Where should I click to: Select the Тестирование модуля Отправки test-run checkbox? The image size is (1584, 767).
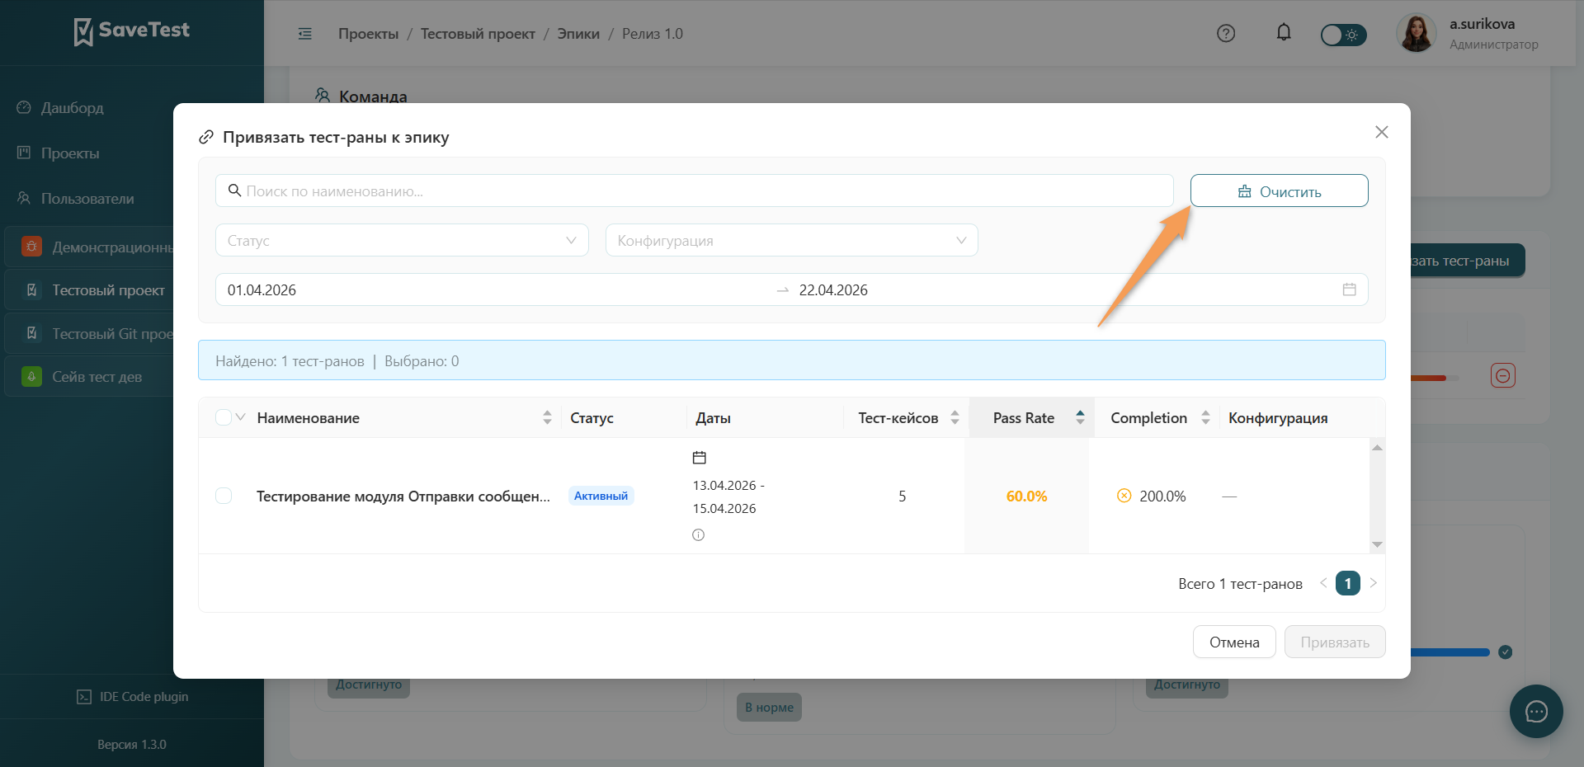(224, 496)
